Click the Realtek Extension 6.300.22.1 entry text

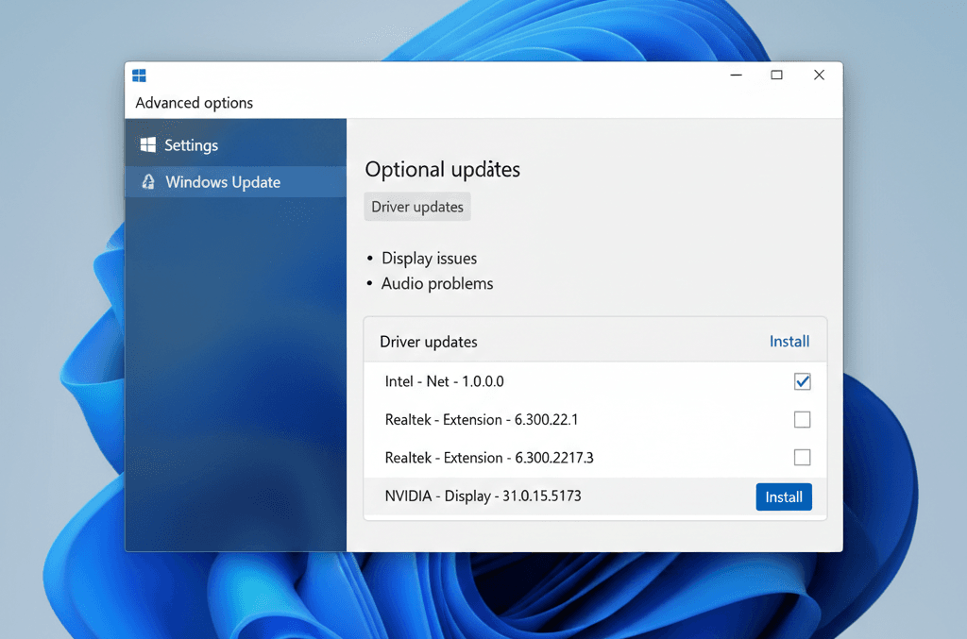click(x=482, y=419)
